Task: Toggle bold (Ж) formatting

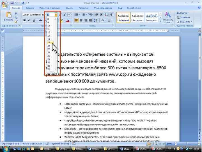Action: pos(24,20)
